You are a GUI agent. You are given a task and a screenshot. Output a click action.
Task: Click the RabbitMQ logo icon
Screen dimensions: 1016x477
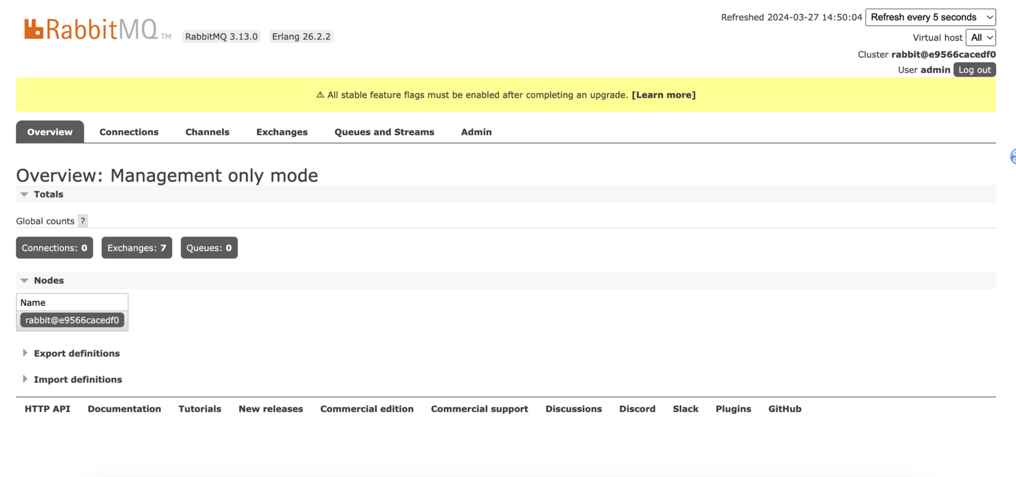coord(34,29)
